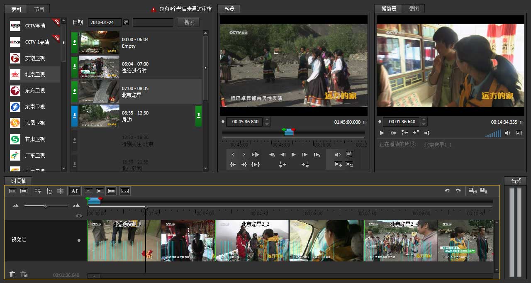Open the date picker beside 2013-01-24
Image resolution: width=531 pixels, height=283 pixels.
(x=126, y=22)
